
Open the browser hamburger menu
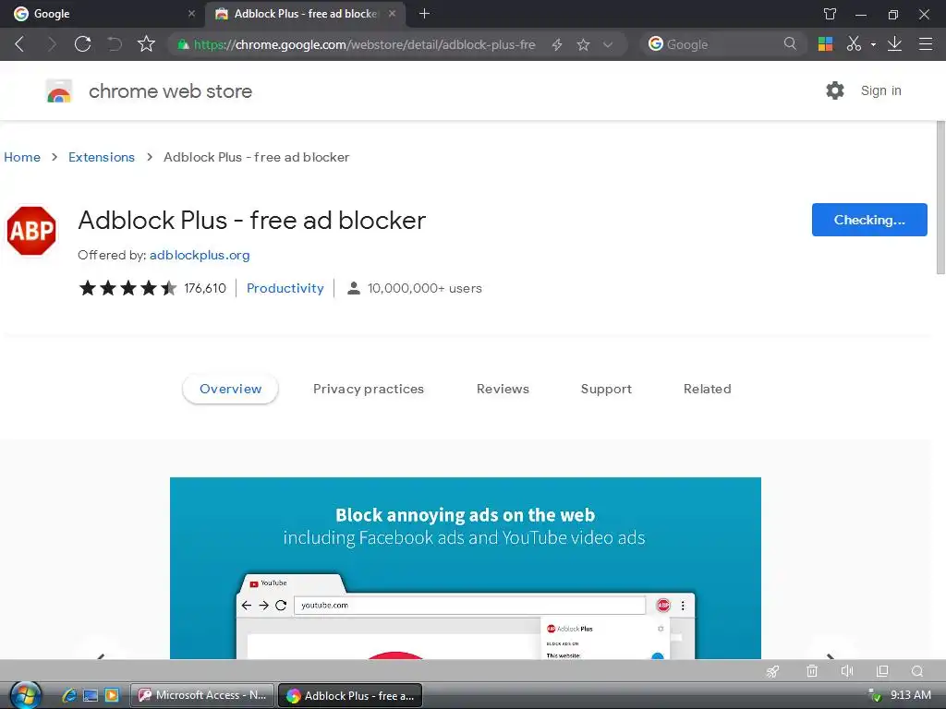(926, 44)
